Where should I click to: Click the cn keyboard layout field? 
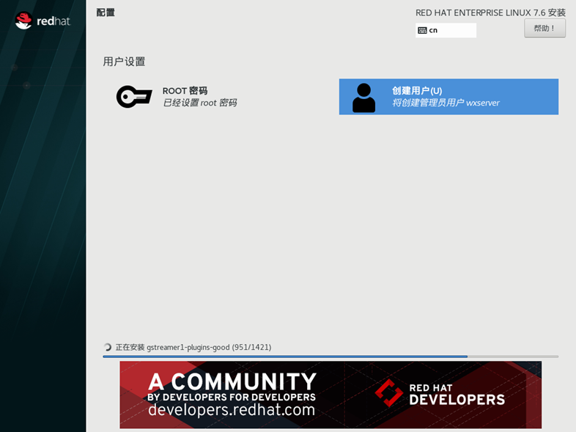click(446, 30)
